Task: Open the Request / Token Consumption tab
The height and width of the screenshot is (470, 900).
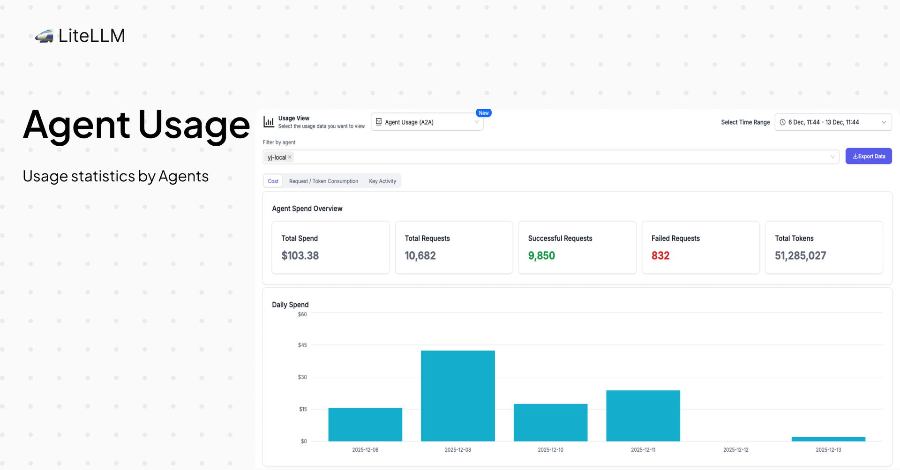Action: pyautogui.click(x=323, y=181)
